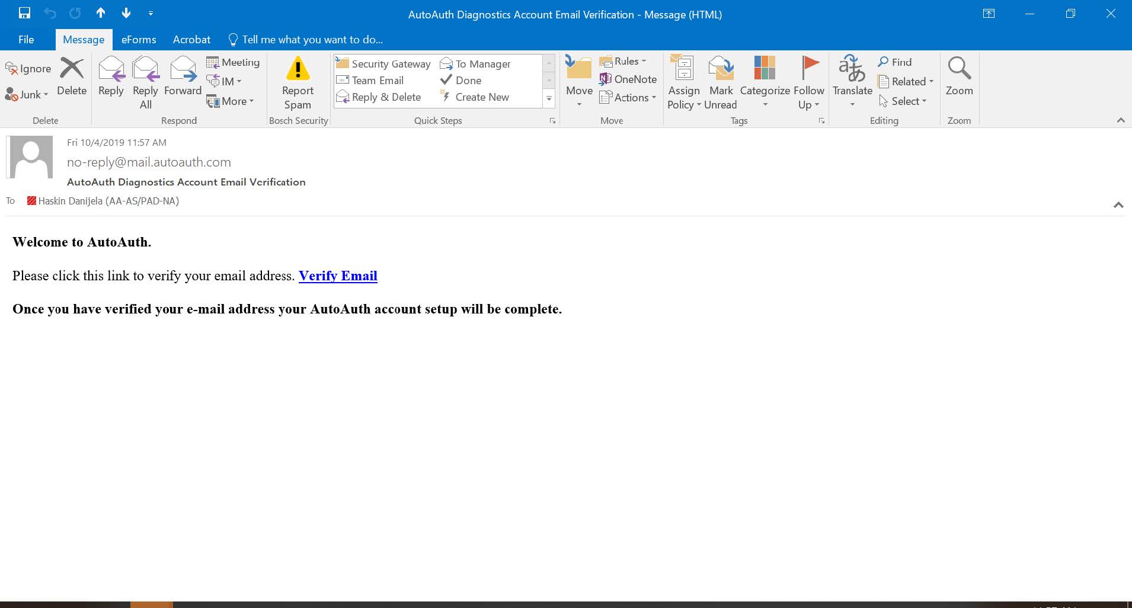Open the IM reply dropdown
The height and width of the screenshot is (608, 1132).
click(x=224, y=81)
